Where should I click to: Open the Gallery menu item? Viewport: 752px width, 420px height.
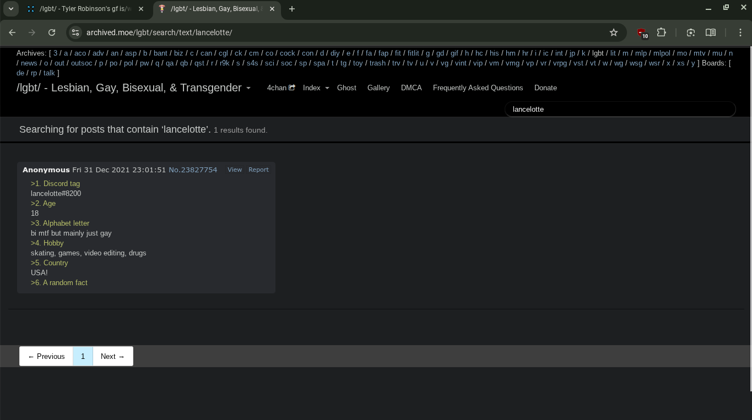378,88
